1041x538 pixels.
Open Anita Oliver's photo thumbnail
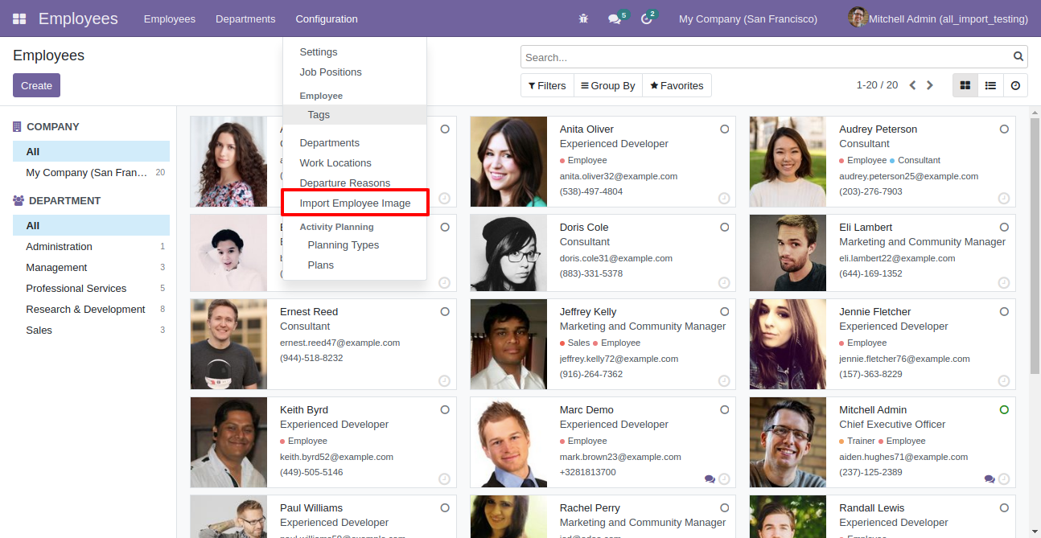coord(508,162)
